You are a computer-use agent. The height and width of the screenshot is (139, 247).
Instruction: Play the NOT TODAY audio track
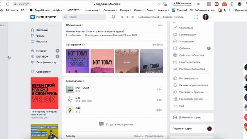69,89
